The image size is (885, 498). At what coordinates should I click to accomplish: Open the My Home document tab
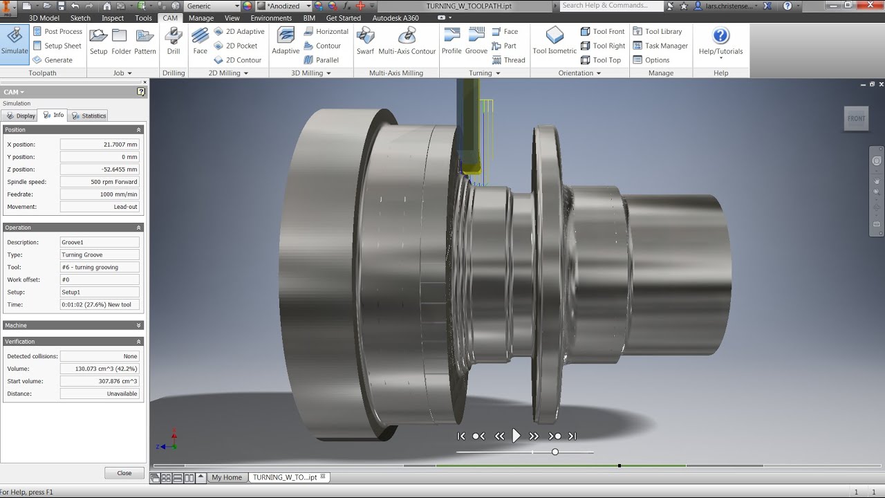pyautogui.click(x=227, y=477)
